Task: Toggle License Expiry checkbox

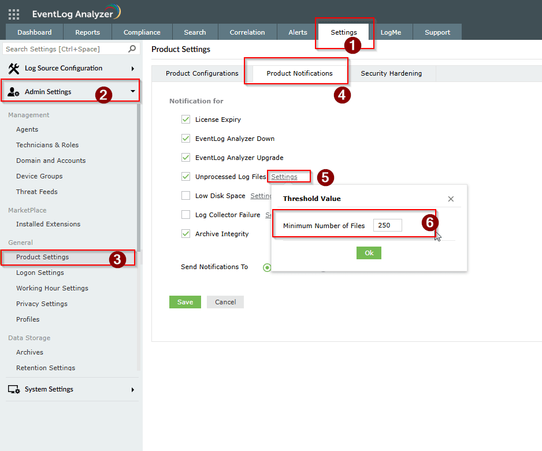Action: 185,119
